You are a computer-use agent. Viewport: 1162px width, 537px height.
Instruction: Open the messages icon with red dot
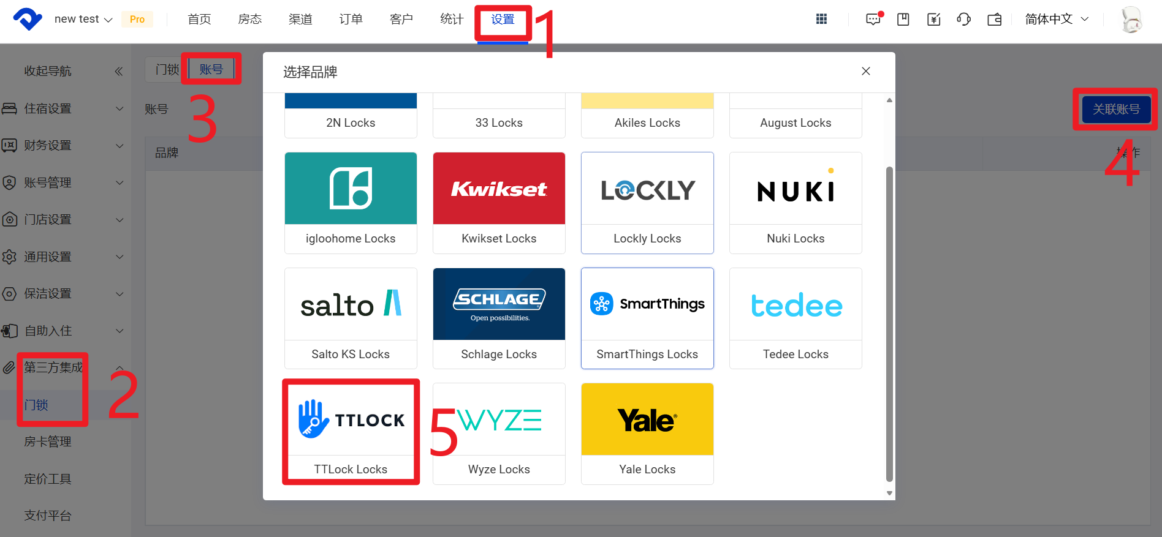[x=873, y=20]
